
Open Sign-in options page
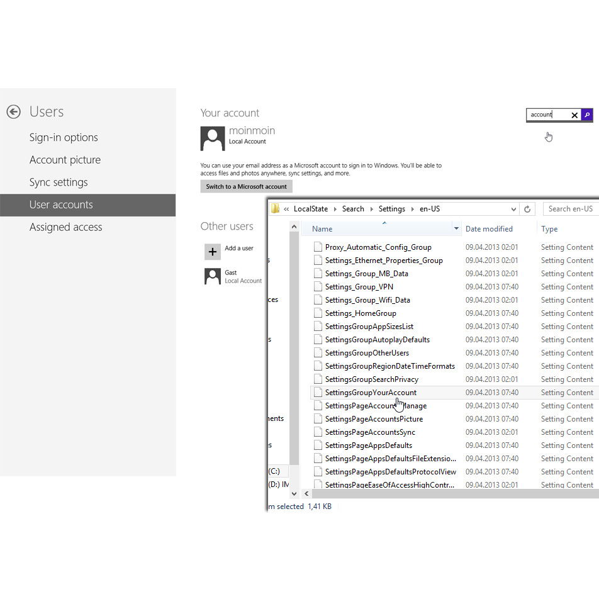click(x=64, y=138)
